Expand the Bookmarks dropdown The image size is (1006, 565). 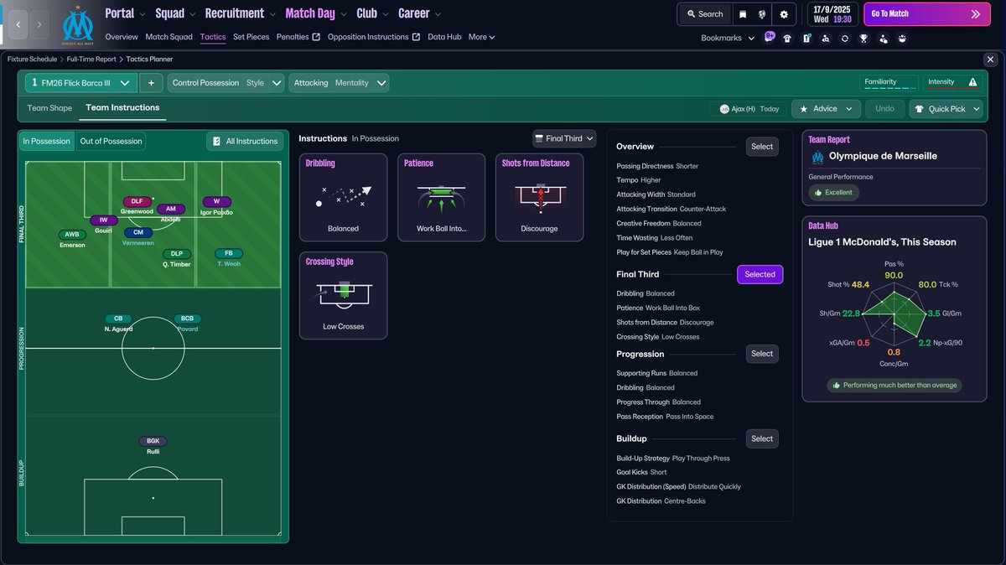[728, 38]
